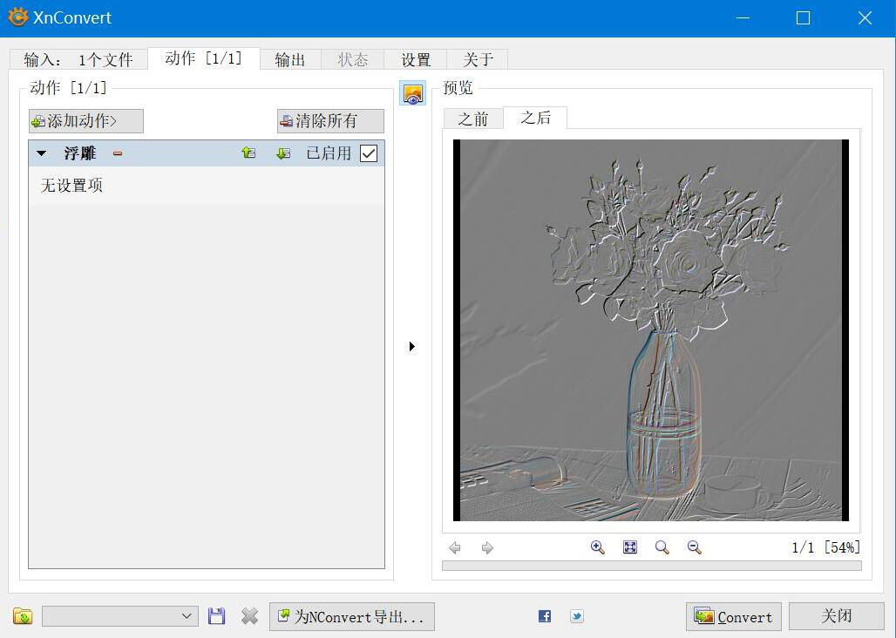
Task: Click the preview panel collapse arrow
Action: [412, 347]
